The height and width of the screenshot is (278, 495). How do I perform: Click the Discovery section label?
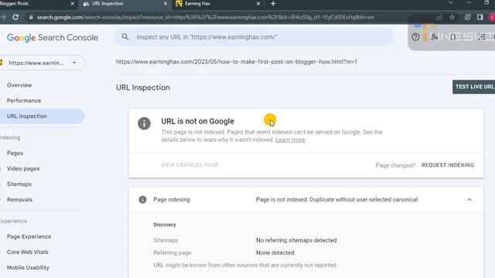pos(165,225)
